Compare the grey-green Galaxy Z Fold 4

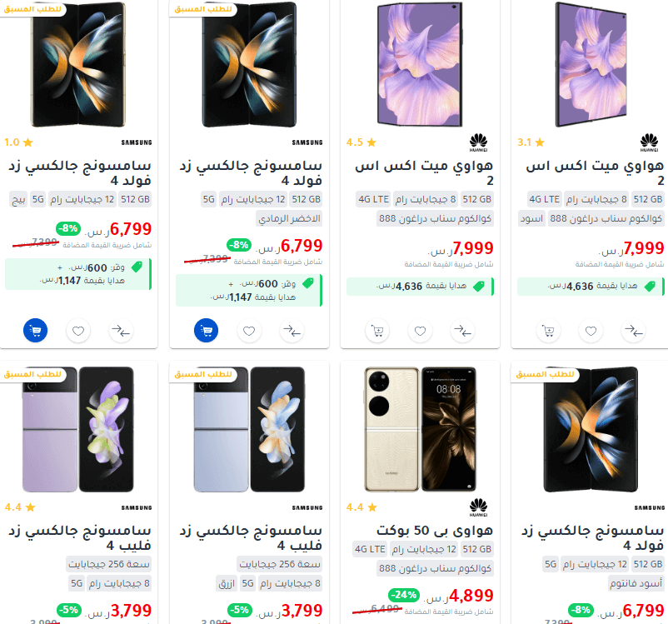coord(292,330)
